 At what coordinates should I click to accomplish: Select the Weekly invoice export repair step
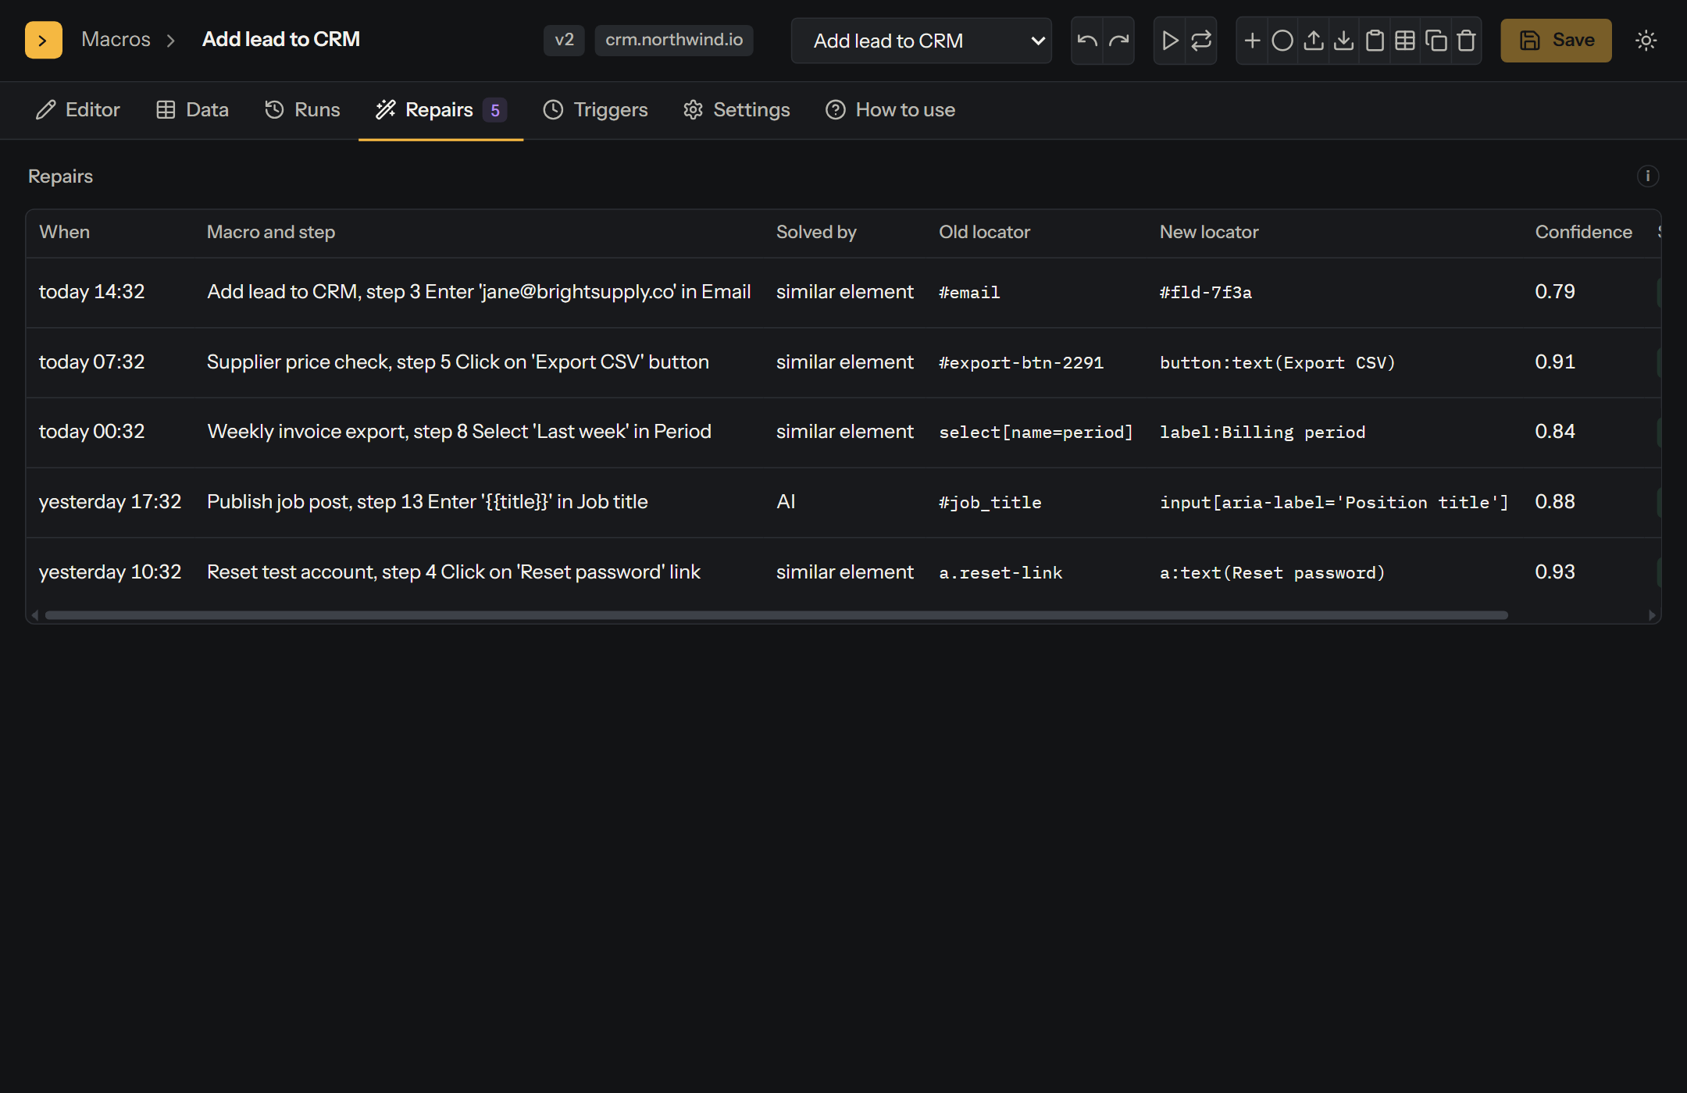coord(459,432)
